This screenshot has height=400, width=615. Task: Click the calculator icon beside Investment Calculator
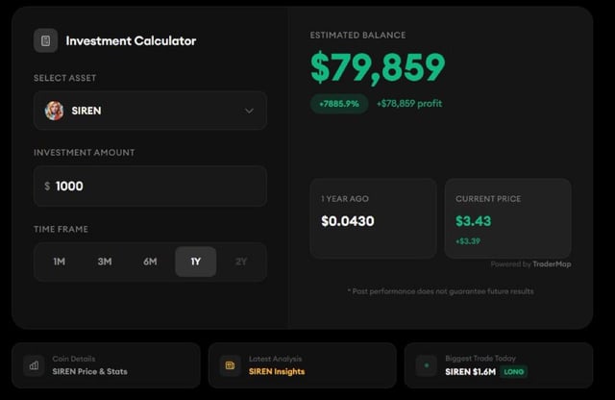click(45, 40)
